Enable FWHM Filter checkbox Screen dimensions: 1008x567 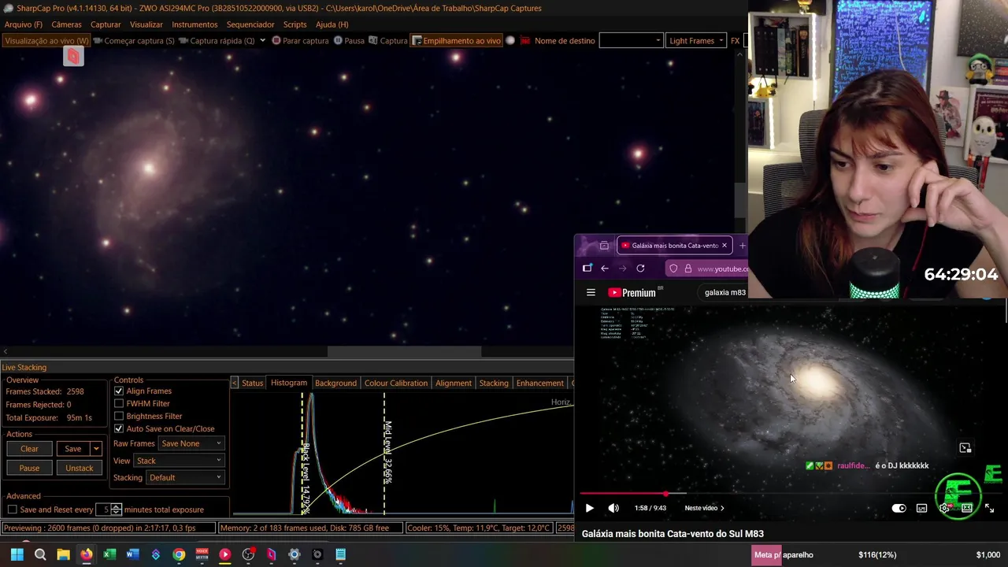coord(119,403)
